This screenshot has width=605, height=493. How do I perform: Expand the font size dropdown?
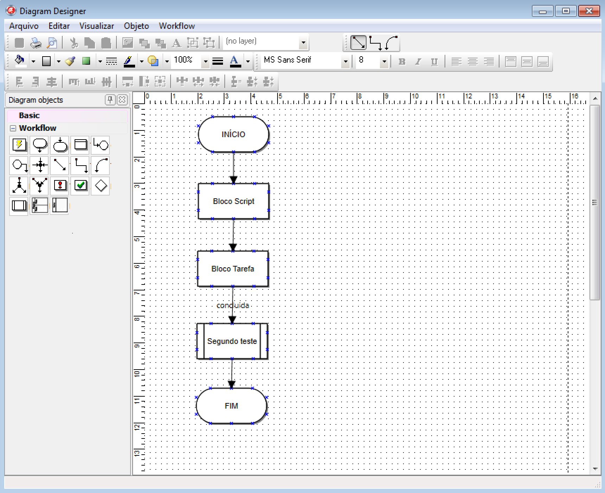(384, 61)
